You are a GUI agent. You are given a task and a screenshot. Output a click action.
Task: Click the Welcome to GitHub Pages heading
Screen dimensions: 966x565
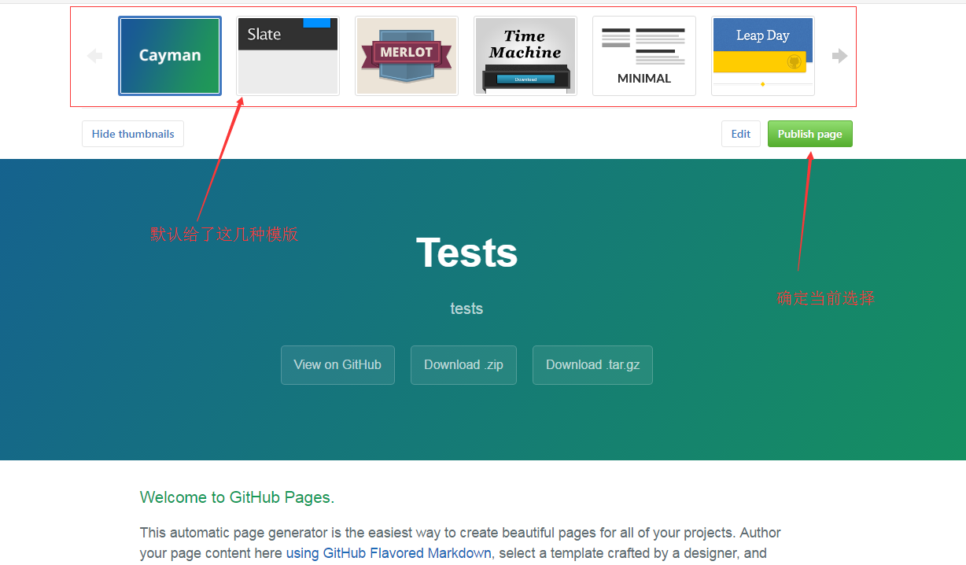tap(237, 497)
